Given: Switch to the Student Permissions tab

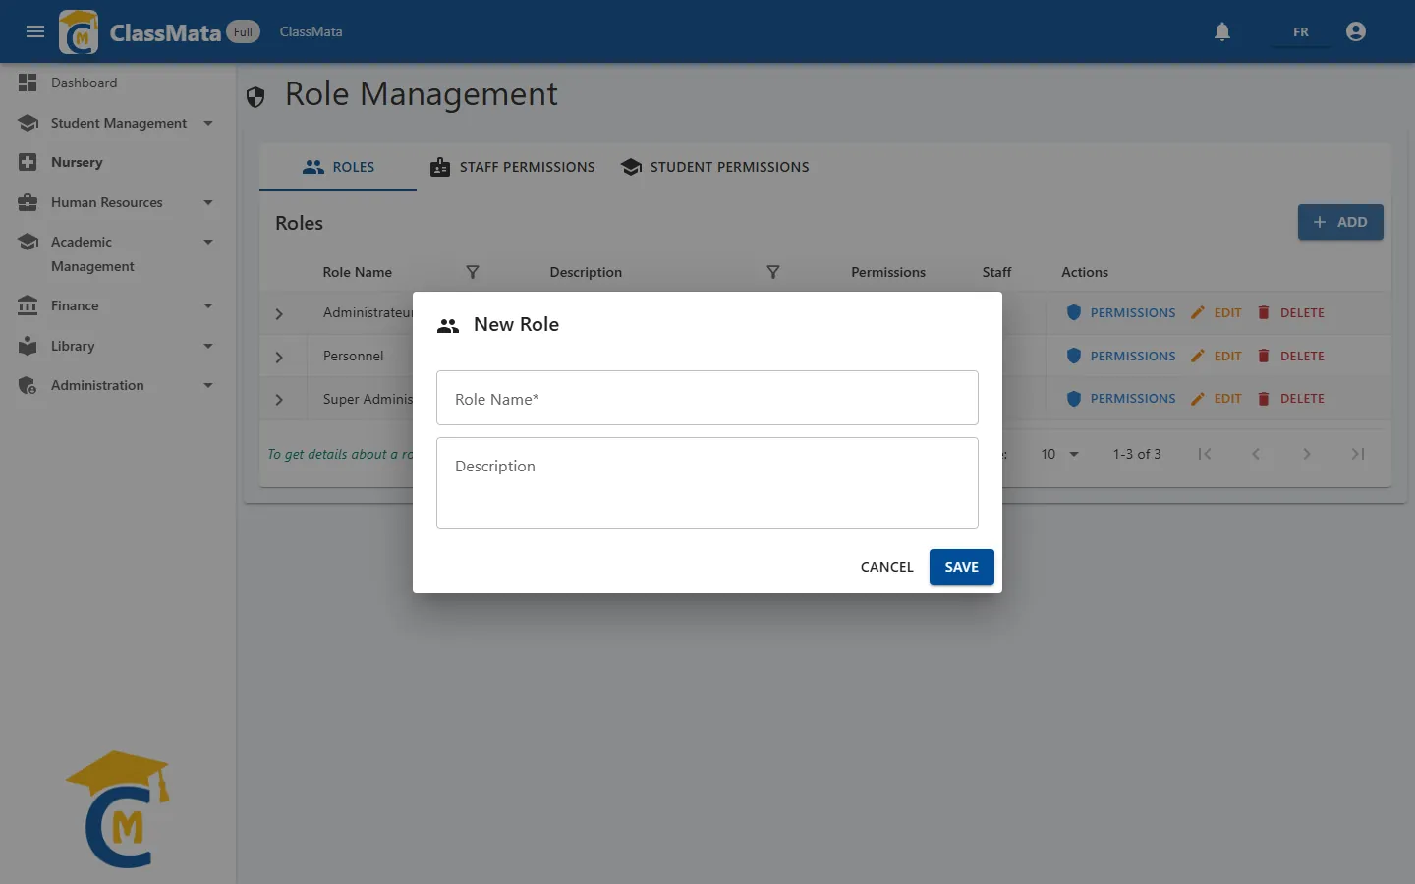Looking at the screenshot, I should tap(715, 167).
